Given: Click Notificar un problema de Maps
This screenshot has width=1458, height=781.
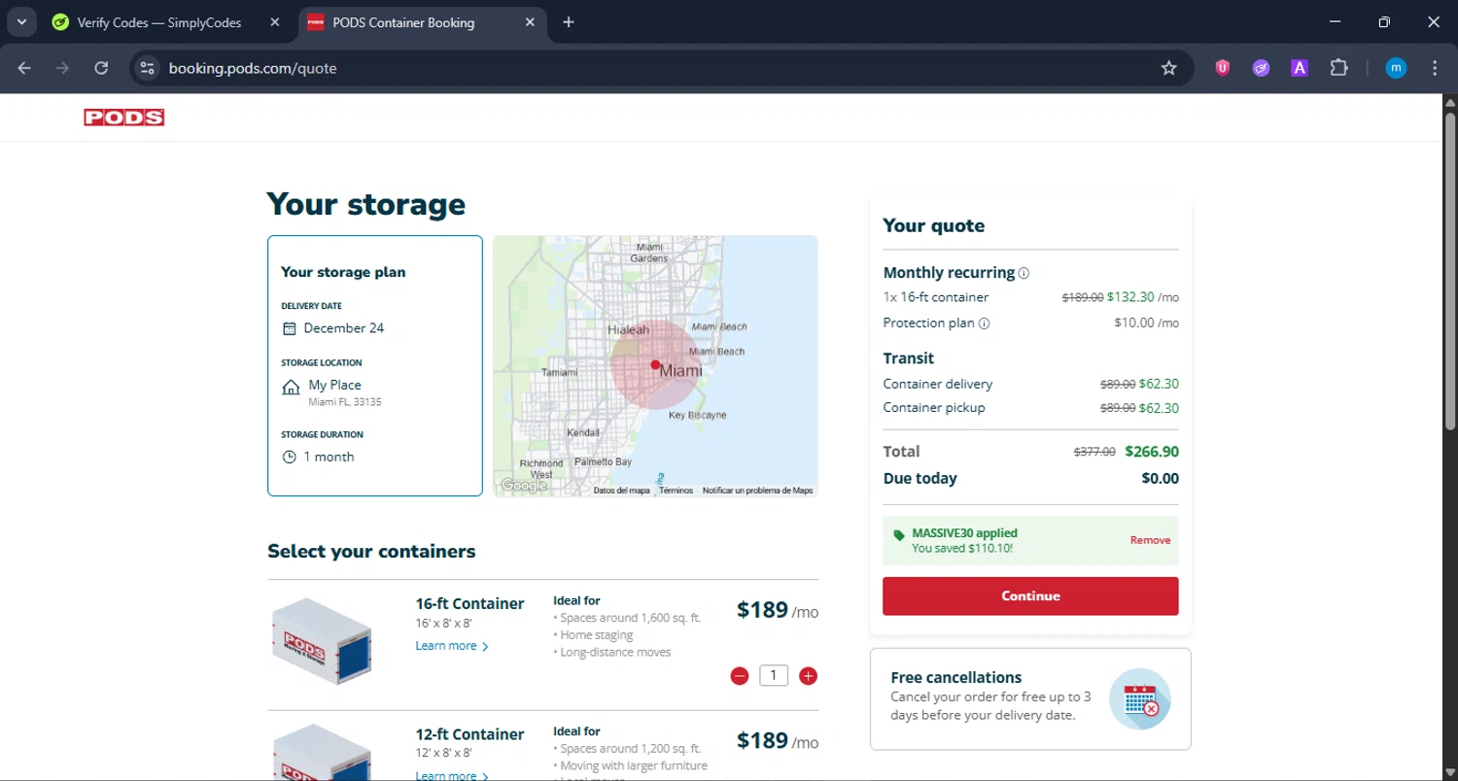Looking at the screenshot, I should tap(757, 491).
